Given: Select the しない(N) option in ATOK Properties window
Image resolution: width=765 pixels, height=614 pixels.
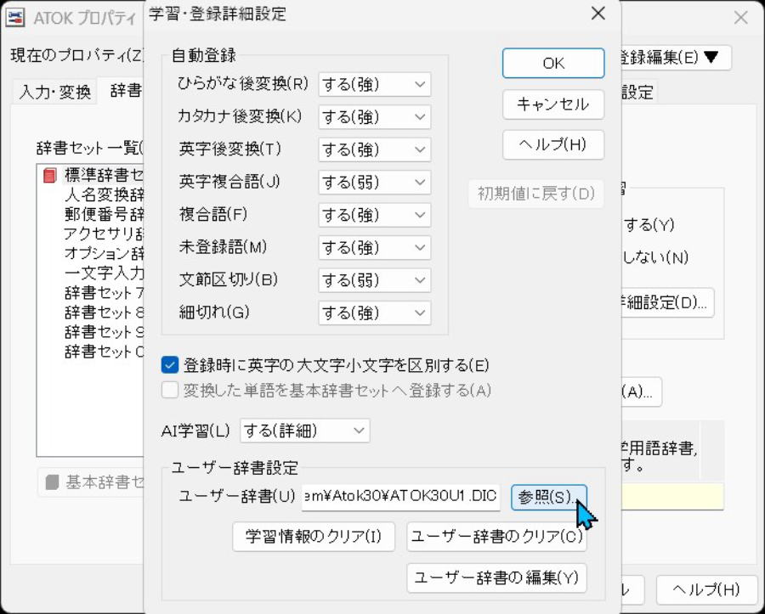Looking at the screenshot, I should point(654,256).
